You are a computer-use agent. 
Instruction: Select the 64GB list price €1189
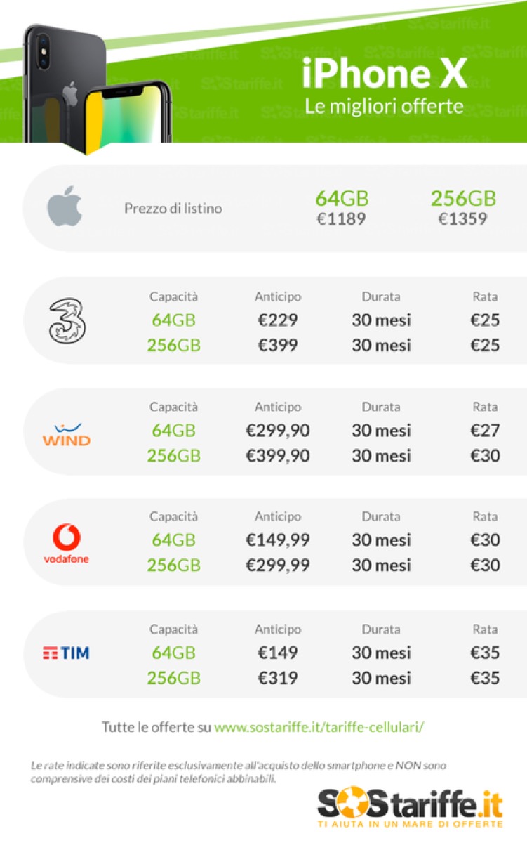point(341,219)
